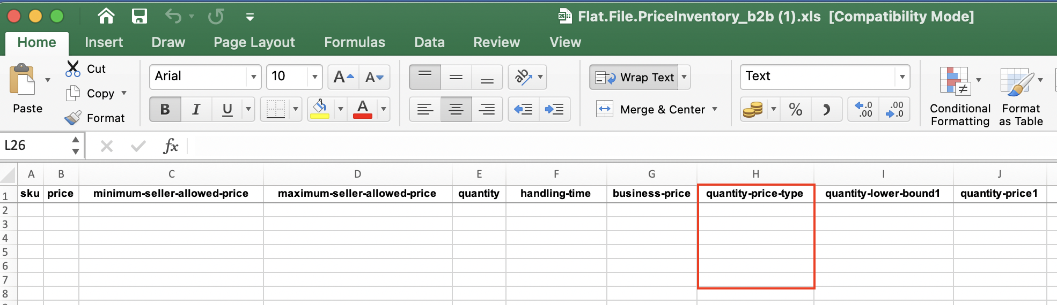The width and height of the screenshot is (1057, 305).
Task: Toggle Bold formatting
Action: click(x=165, y=110)
